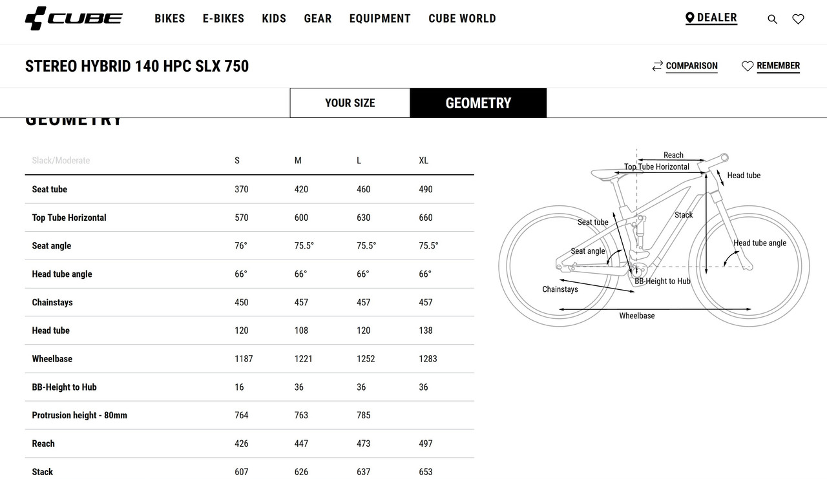The width and height of the screenshot is (827, 479).
Task: Open the CUBE WORLD menu
Action: point(463,19)
